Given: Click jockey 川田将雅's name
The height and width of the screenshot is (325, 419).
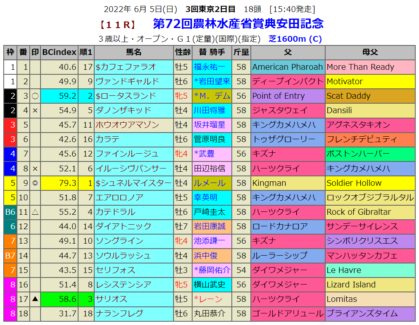Looking at the screenshot, I should [209, 110].
